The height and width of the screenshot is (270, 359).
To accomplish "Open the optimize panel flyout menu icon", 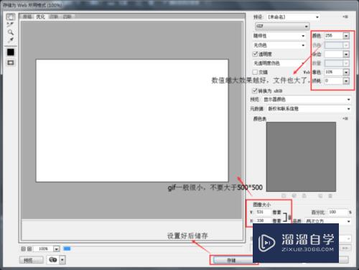I will 345,17.
